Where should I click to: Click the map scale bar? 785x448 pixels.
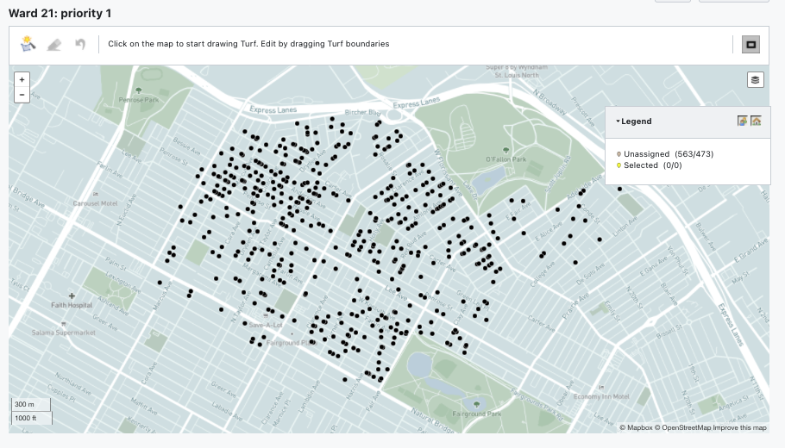tap(31, 411)
